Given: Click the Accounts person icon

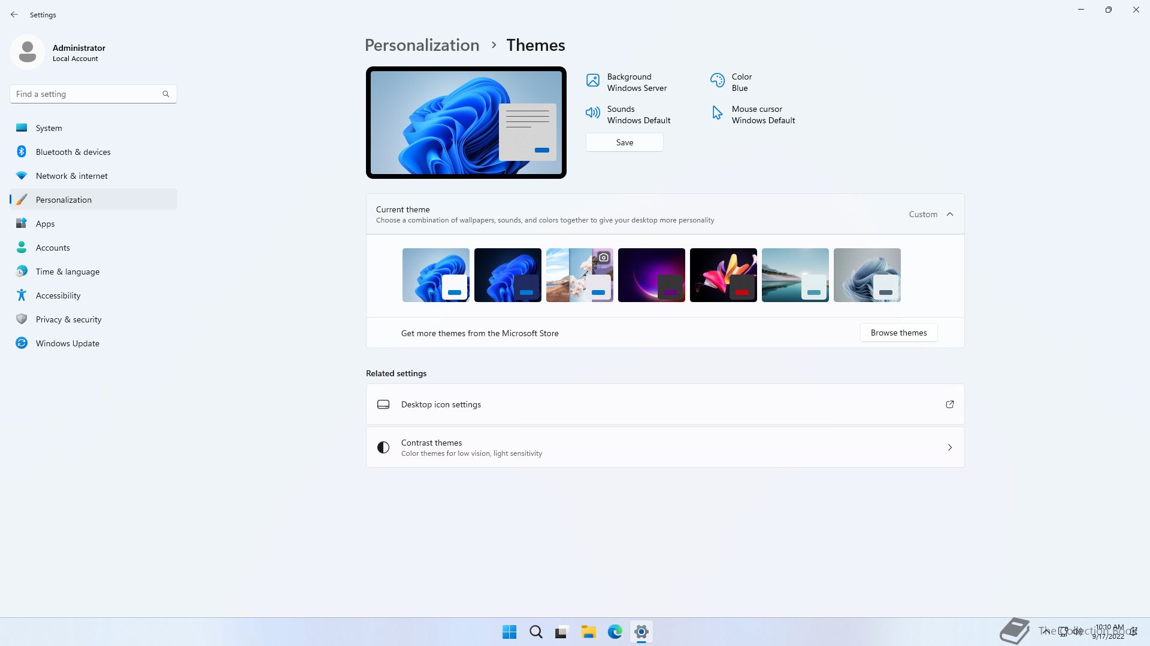Looking at the screenshot, I should coord(22,247).
